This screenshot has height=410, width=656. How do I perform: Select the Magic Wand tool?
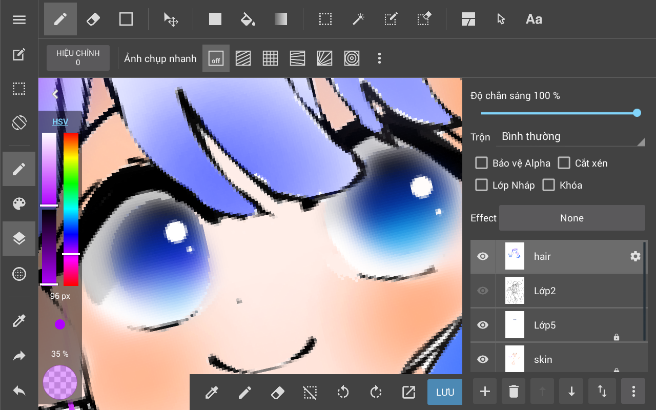pyautogui.click(x=358, y=19)
